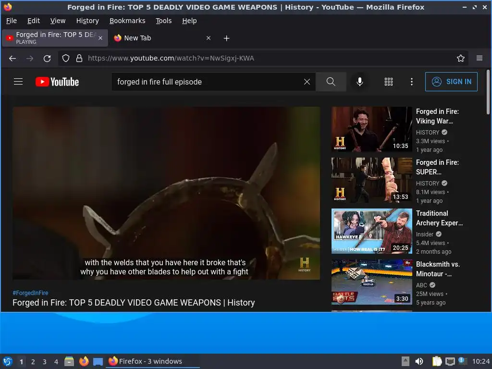The image size is (492, 369).
Task: Open the Forged in Fire: SUPER video thumbnail
Action: 372,180
